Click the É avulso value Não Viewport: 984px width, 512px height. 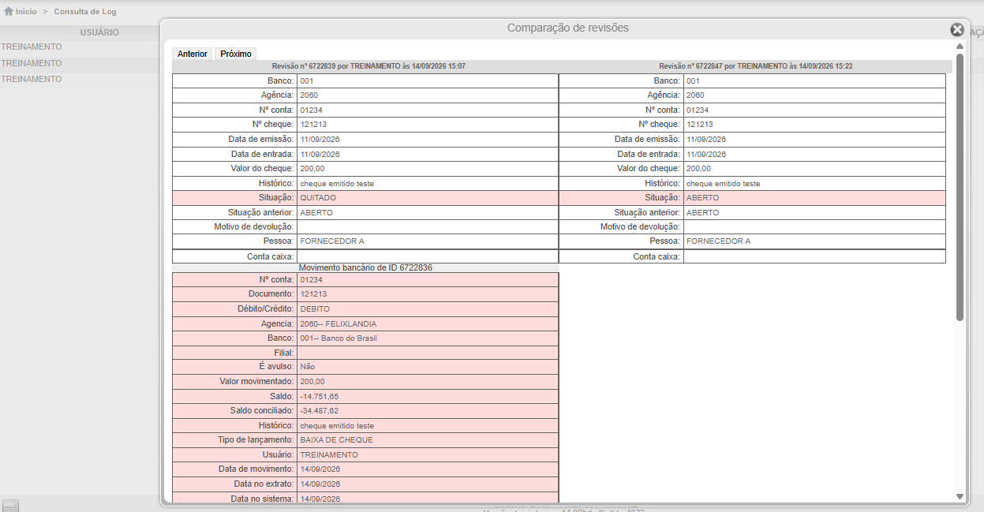point(308,367)
